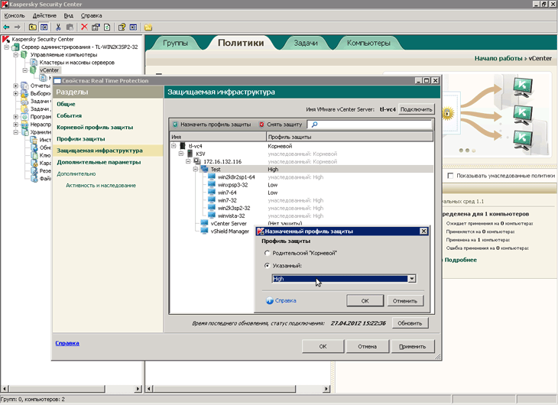The height and width of the screenshot is (405, 558).
Task: Click the KSV datacenter icon
Action: tap(190, 154)
